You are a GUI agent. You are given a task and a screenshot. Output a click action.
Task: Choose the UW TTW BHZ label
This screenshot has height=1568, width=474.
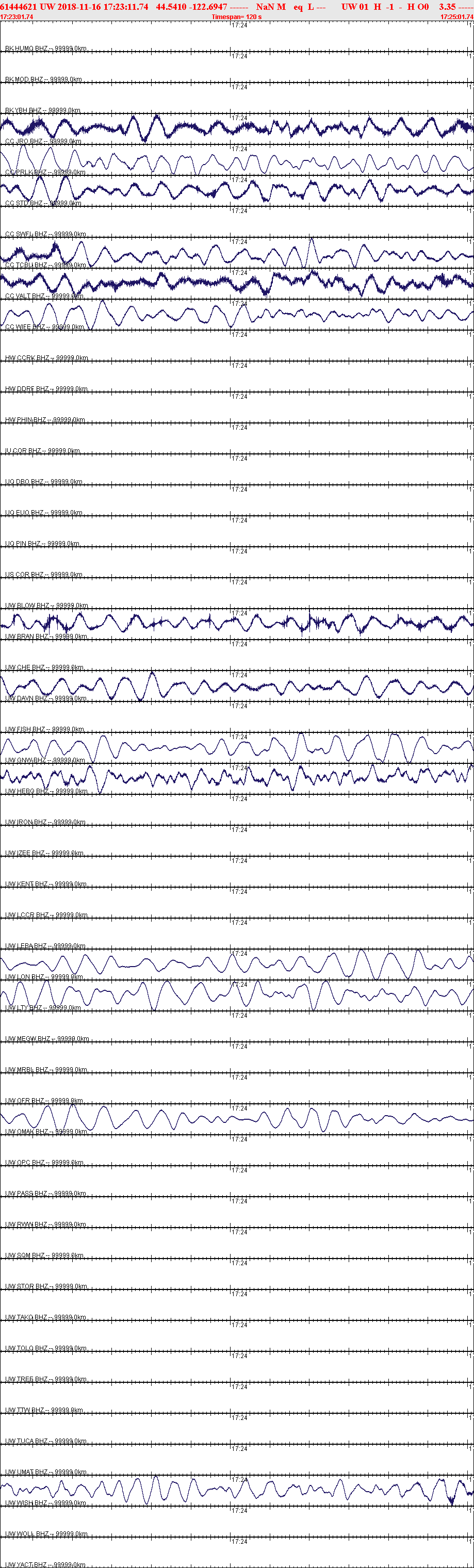[x=44, y=1410]
